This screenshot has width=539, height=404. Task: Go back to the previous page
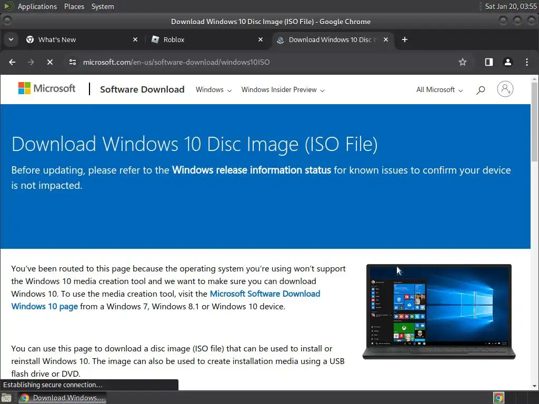click(x=13, y=62)
